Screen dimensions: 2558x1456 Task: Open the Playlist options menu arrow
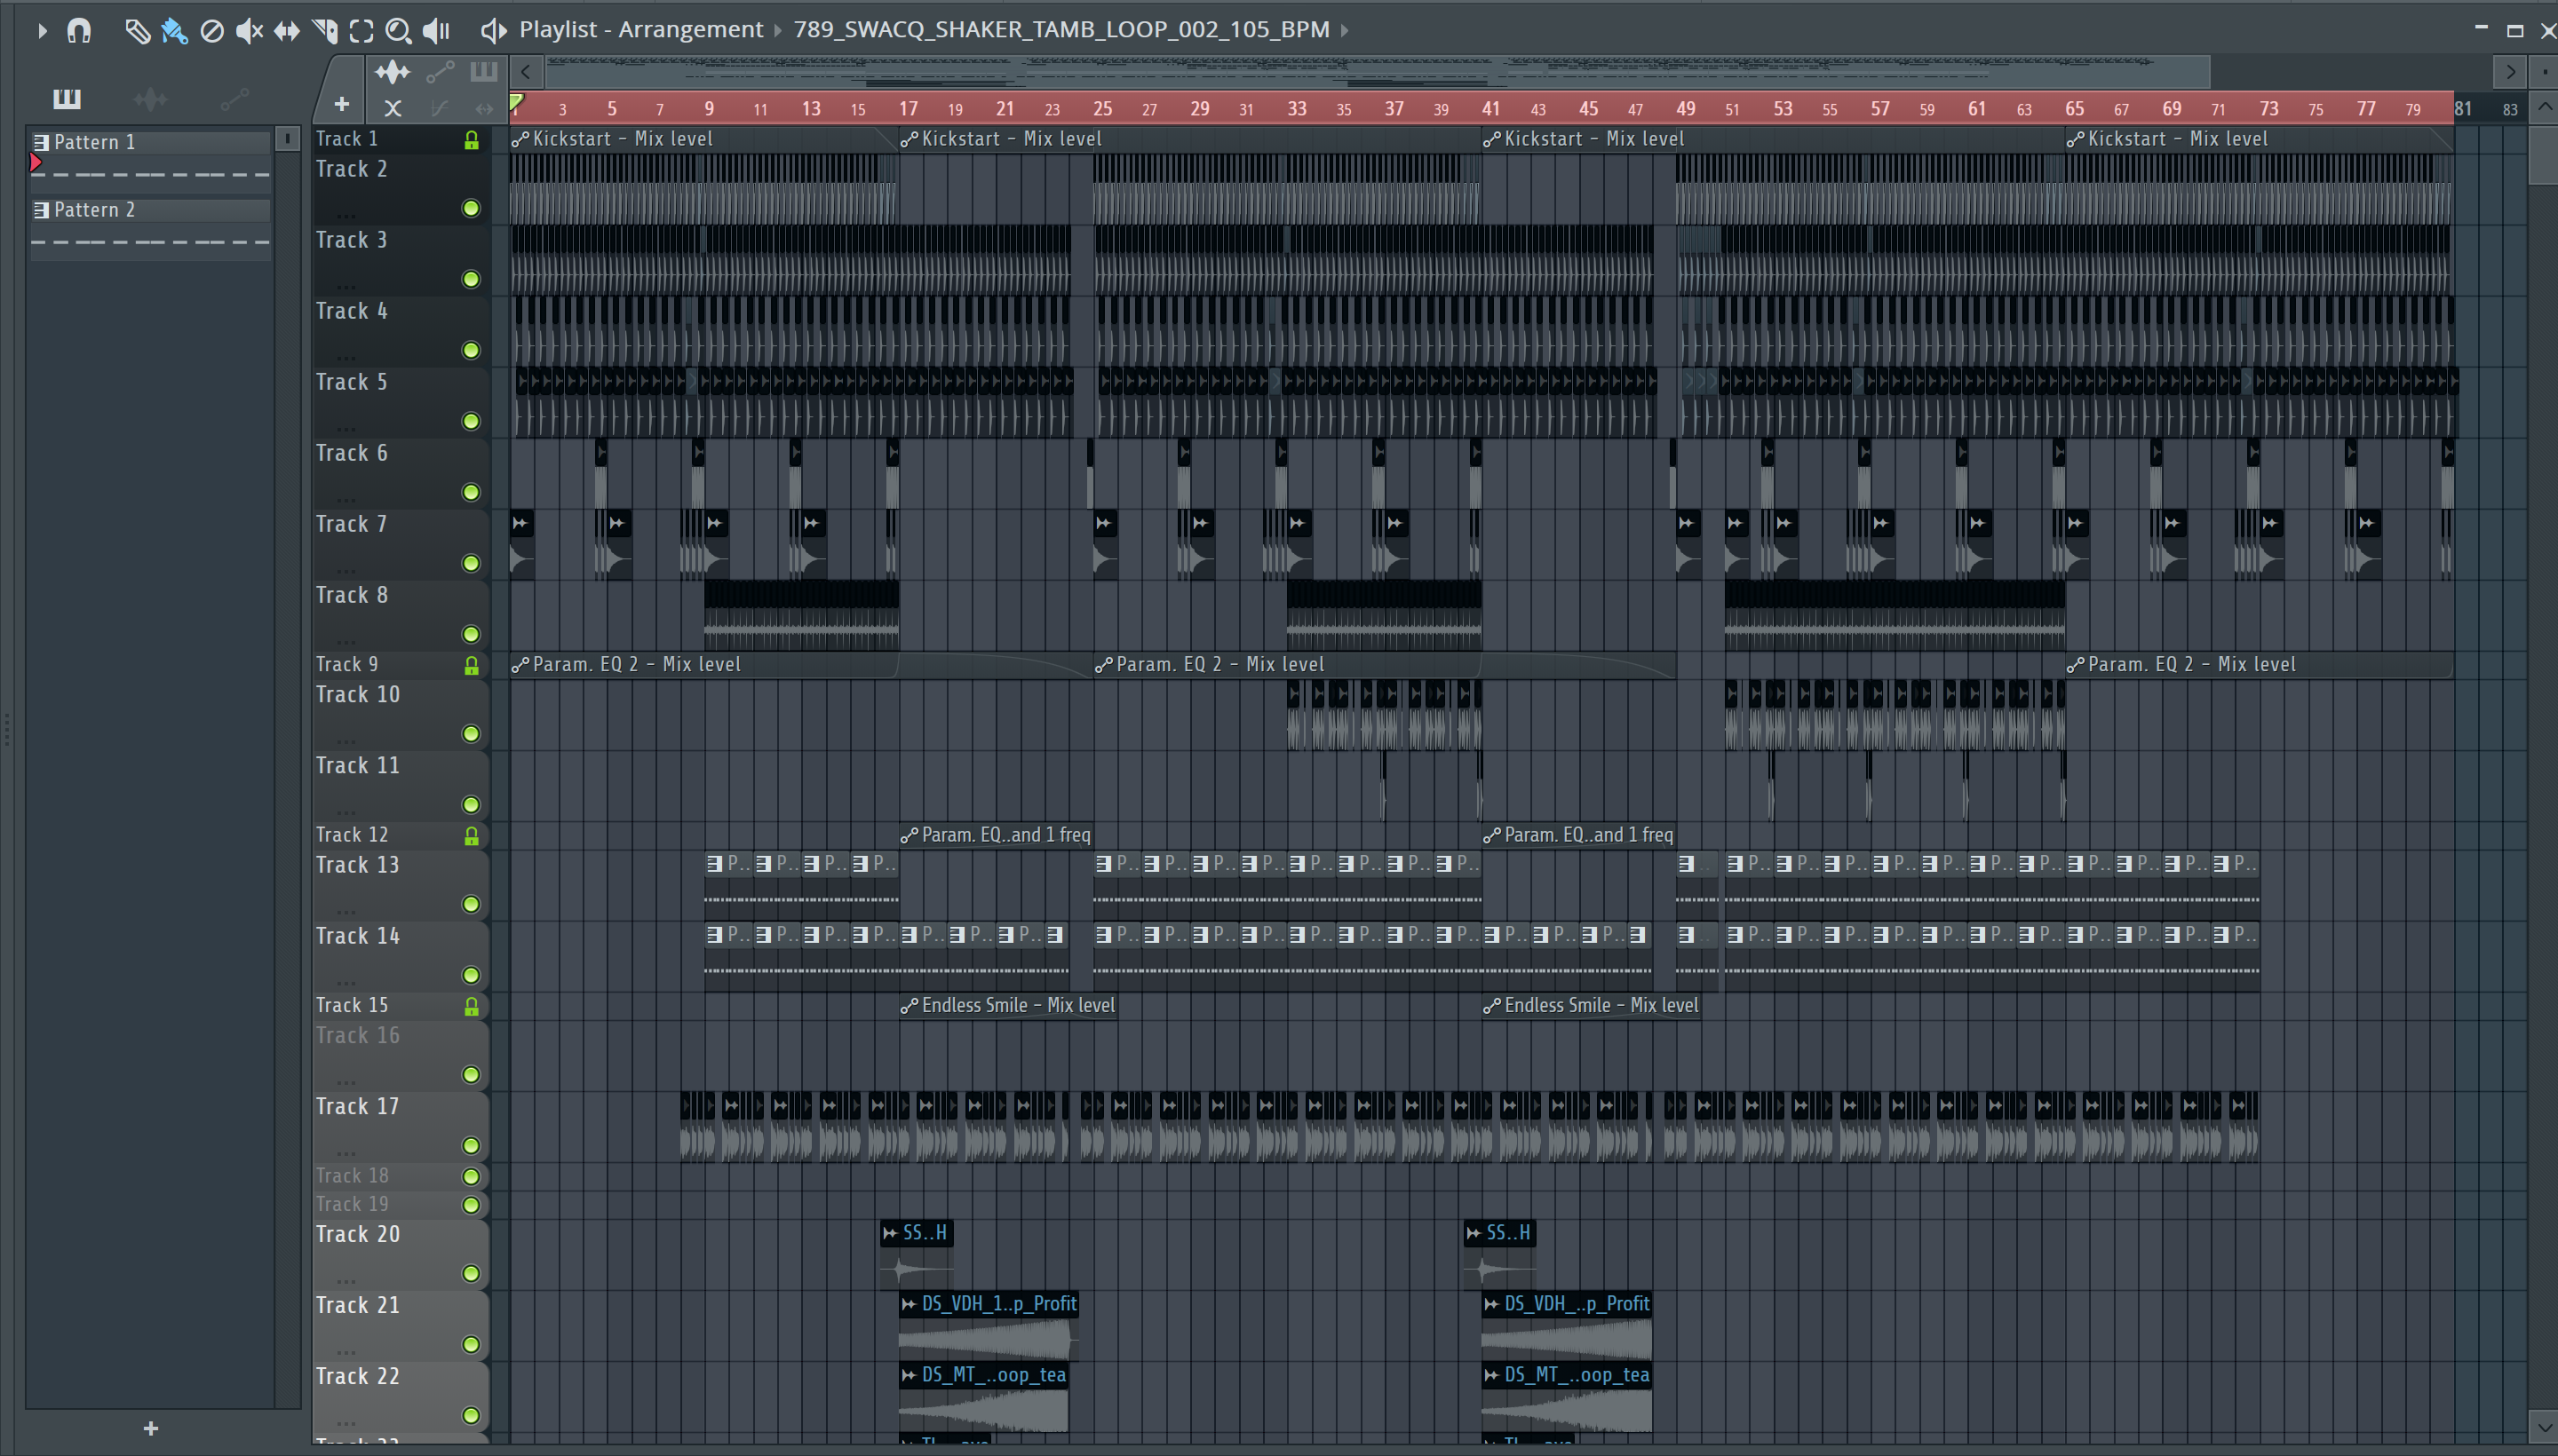pos(41,31)
